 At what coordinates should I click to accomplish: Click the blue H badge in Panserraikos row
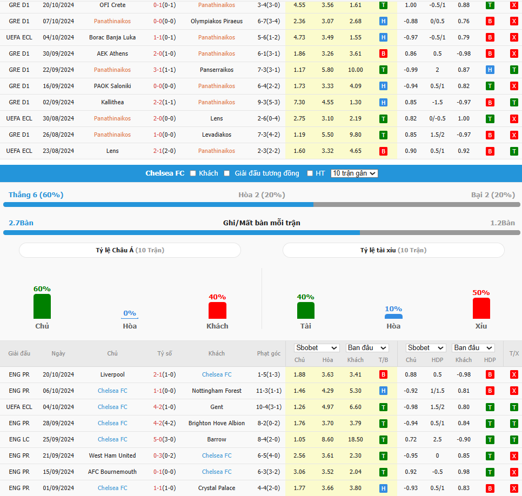coord(490,70)
